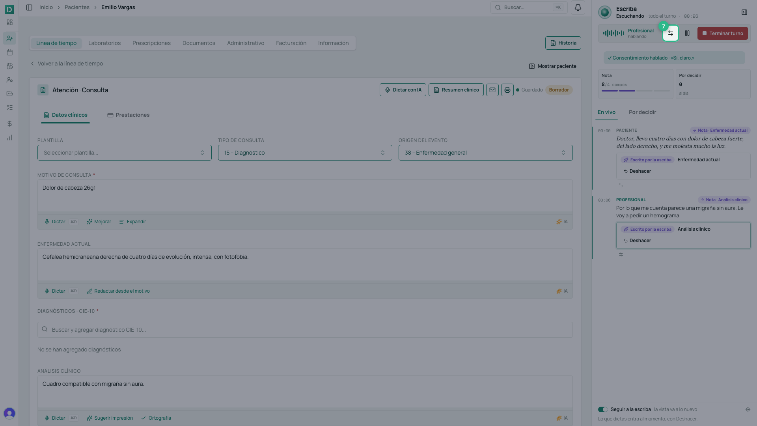Send the consultation by email icon
The height and width of the screenshot is (426, 757).
tap(492, 90)
